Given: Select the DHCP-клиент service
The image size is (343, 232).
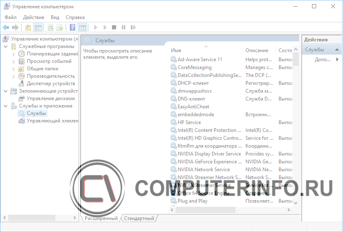Looking at the screenshot, I should click(231, 83).
